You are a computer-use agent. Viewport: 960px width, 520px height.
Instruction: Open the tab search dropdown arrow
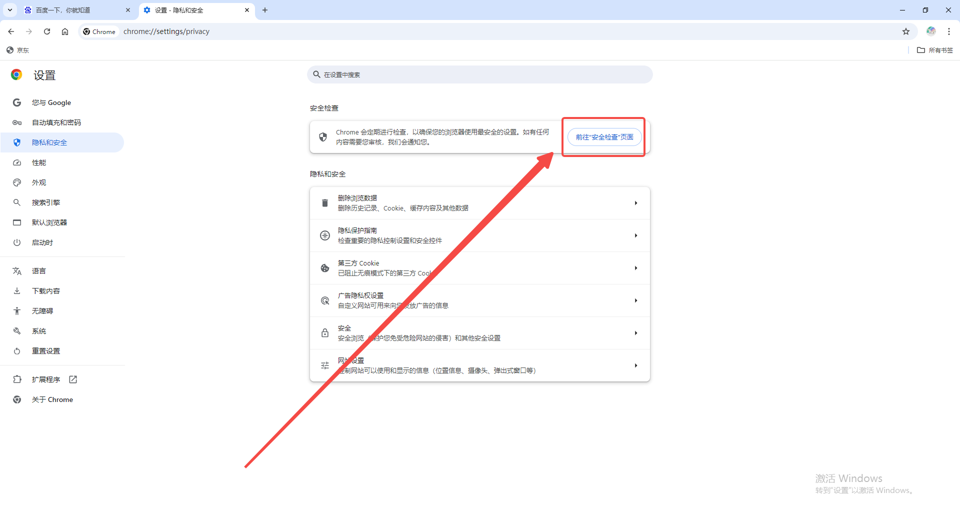click(x=10, y=10)
